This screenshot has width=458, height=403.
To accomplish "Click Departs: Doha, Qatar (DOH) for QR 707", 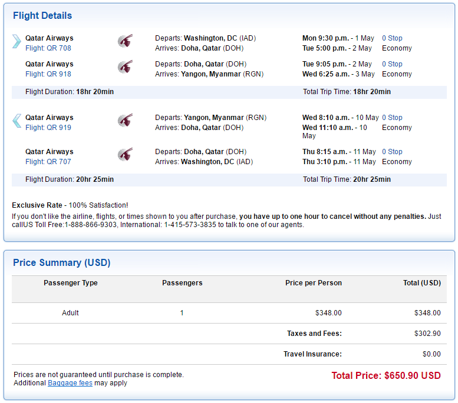I will pyautogui.click(x=200, y=152).
